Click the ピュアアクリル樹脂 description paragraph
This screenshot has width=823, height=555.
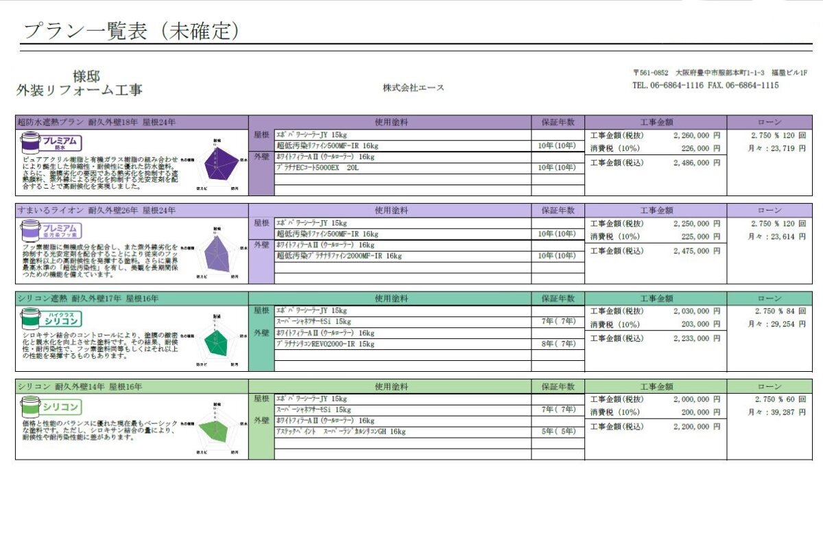point(100,172)
